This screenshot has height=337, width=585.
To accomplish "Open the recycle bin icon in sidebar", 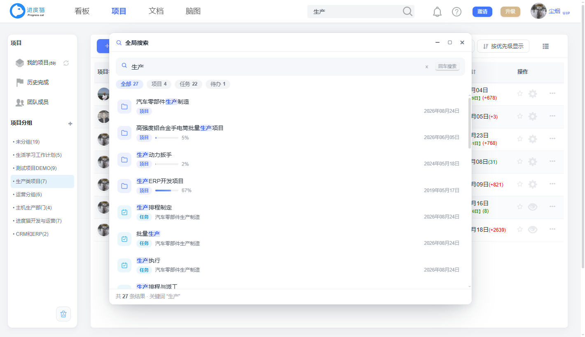I will [x=63, y=314].
